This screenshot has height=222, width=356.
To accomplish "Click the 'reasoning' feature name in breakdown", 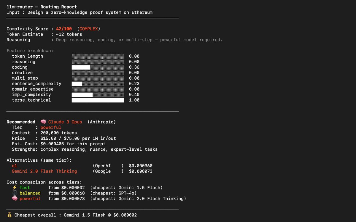I will 24,62.
